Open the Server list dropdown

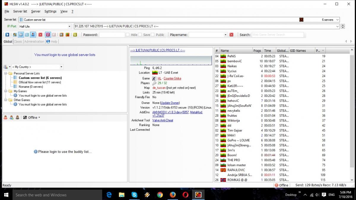pyautogui.click(x=337, y=20)
